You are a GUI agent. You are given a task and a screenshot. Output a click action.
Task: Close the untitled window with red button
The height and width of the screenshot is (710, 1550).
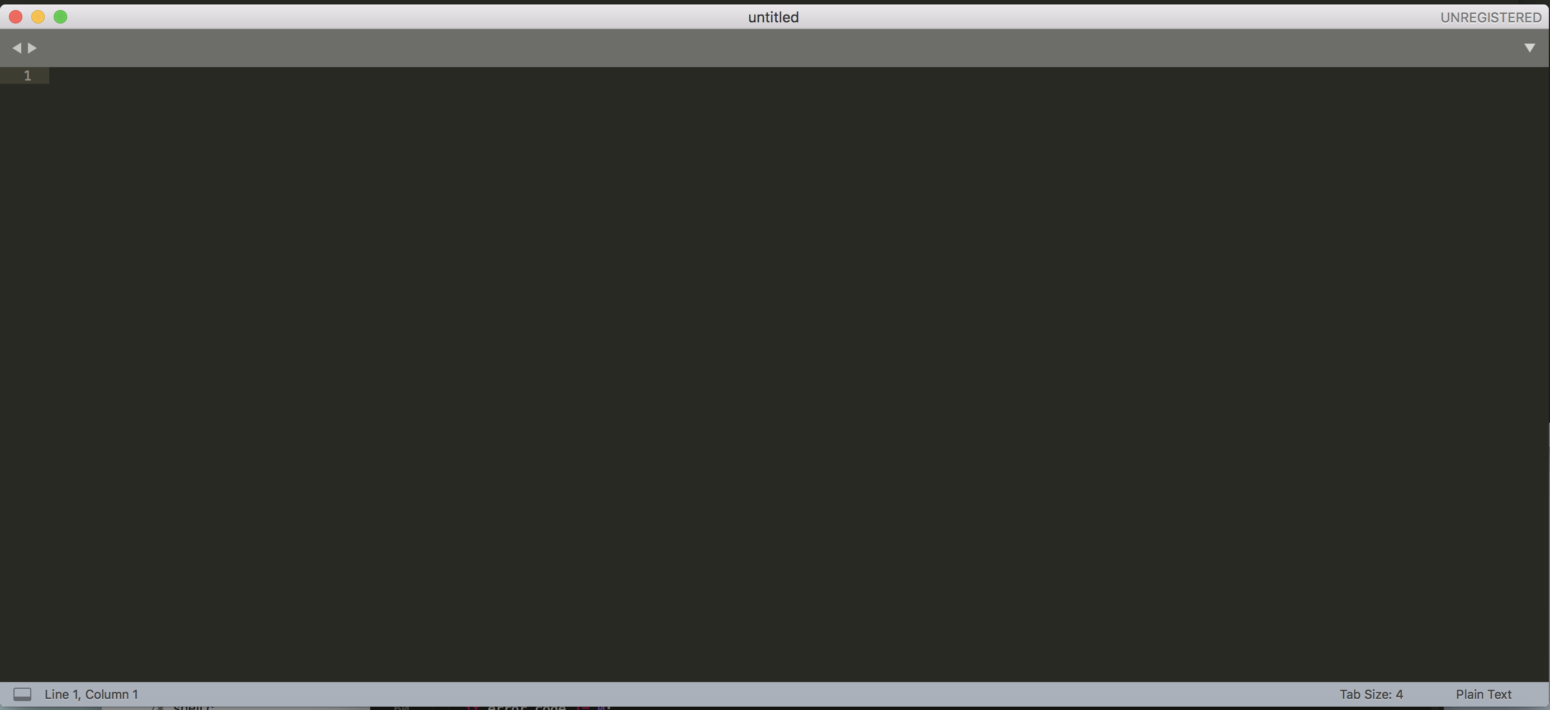coord(16,17)
